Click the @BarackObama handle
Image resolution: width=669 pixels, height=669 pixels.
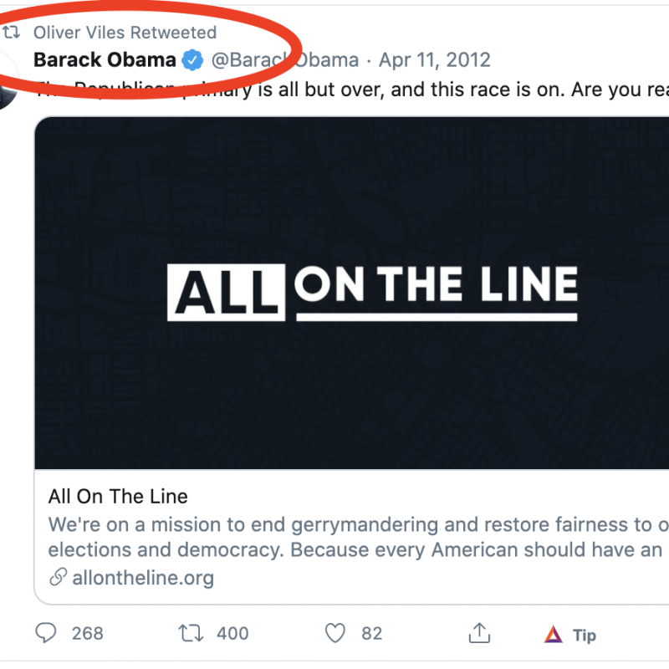coord(285,60)
